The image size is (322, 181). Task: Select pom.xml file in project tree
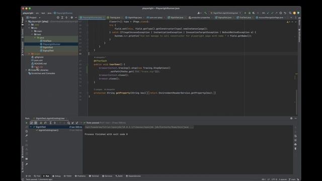point(38,60)
